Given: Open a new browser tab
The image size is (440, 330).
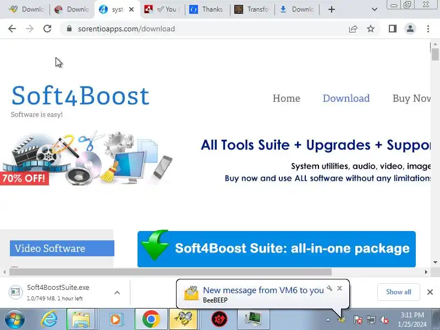Looking at the screenshot, I should click(332, 9).
